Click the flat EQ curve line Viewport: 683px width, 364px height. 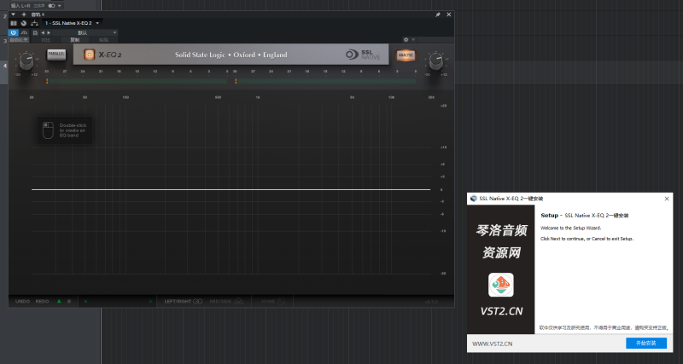tap(231, 189)
